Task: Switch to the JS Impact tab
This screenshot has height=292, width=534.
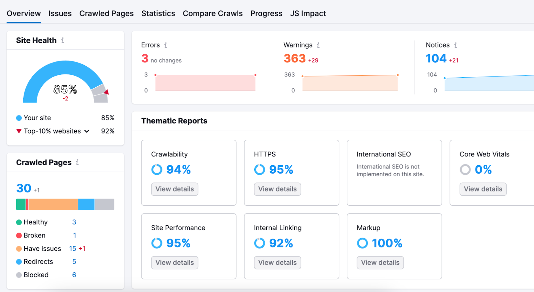Action: (x=308, y=14)
